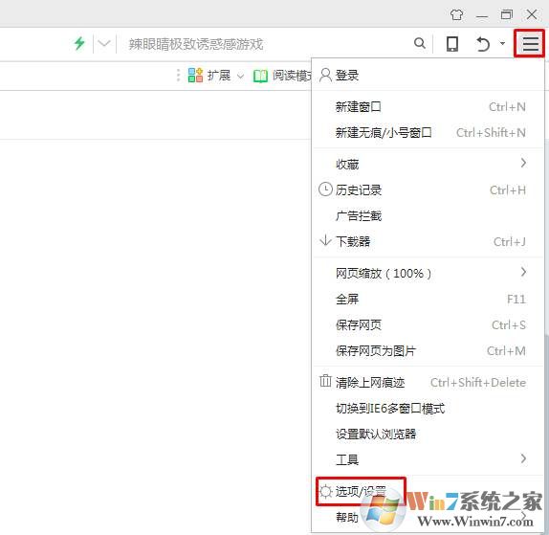Expand the 网页缩放 (100%) submenu arrow
549x535 pixels.
tap(523, 272)
